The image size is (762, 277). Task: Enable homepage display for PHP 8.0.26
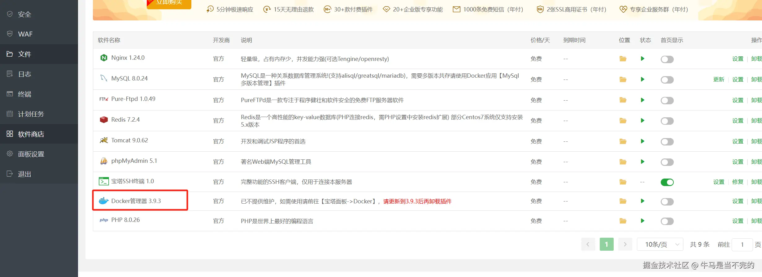(667, 221)
